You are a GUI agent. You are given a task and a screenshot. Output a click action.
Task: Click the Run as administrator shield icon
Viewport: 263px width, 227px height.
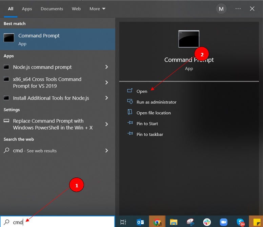click(x=130, y=101)
